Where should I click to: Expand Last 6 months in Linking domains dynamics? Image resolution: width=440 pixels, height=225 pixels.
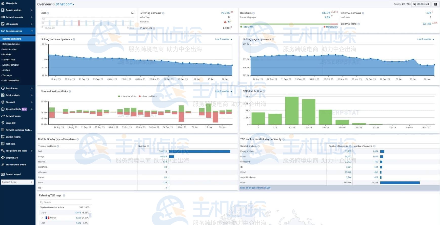tap(224, 39)
